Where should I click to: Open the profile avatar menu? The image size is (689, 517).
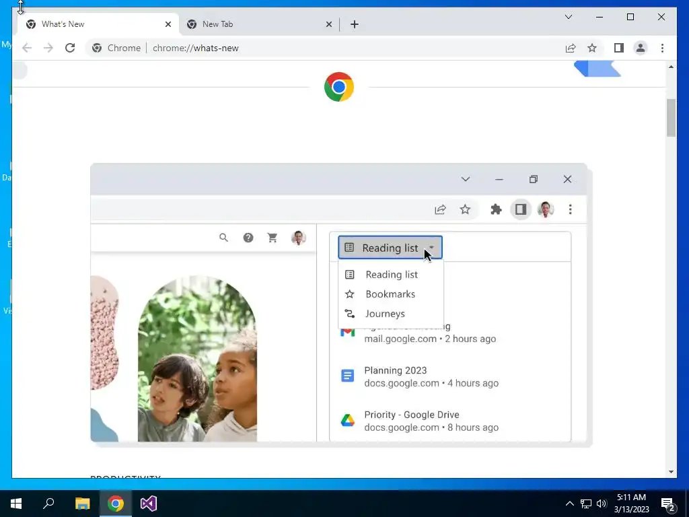click(x=641, y=48)
